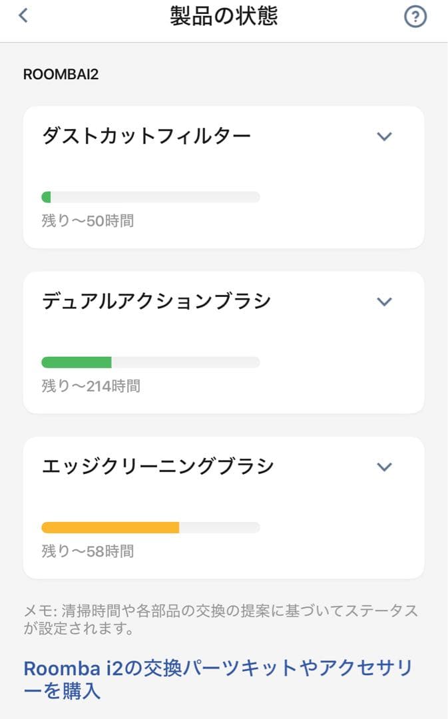Click the ダストカットフィルター progress bar
The height and width of the screenshot is (719, 448).
click(x=150, y=197)
